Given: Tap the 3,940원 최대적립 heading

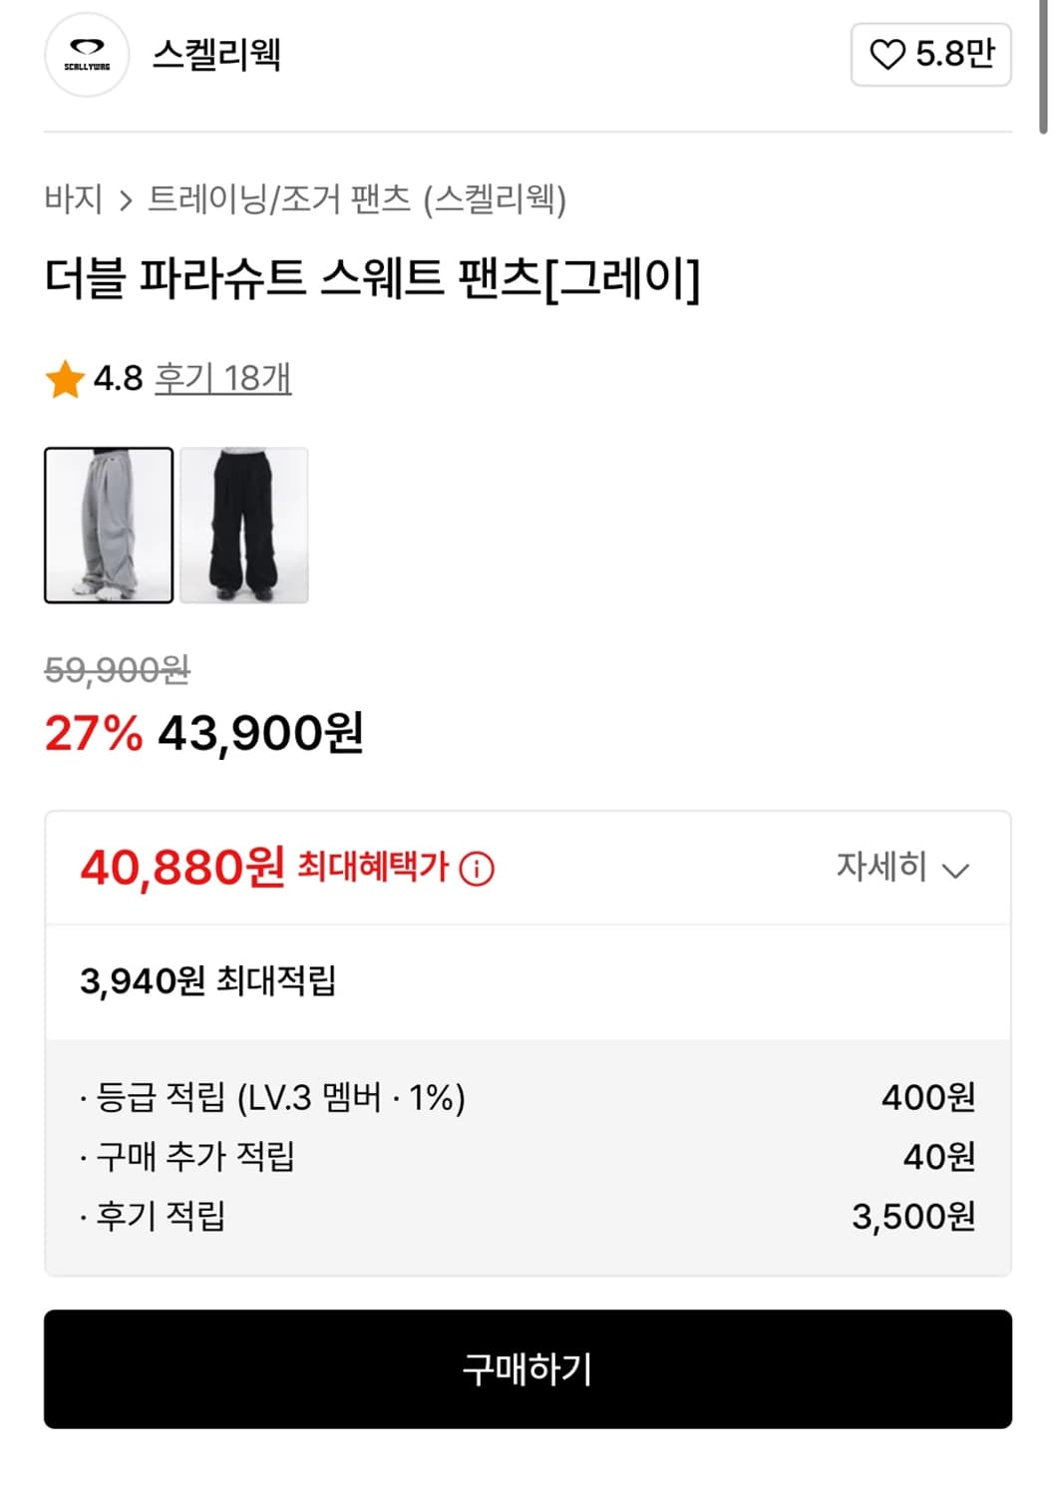Looking at the screenshot, I should click(207, 981).
